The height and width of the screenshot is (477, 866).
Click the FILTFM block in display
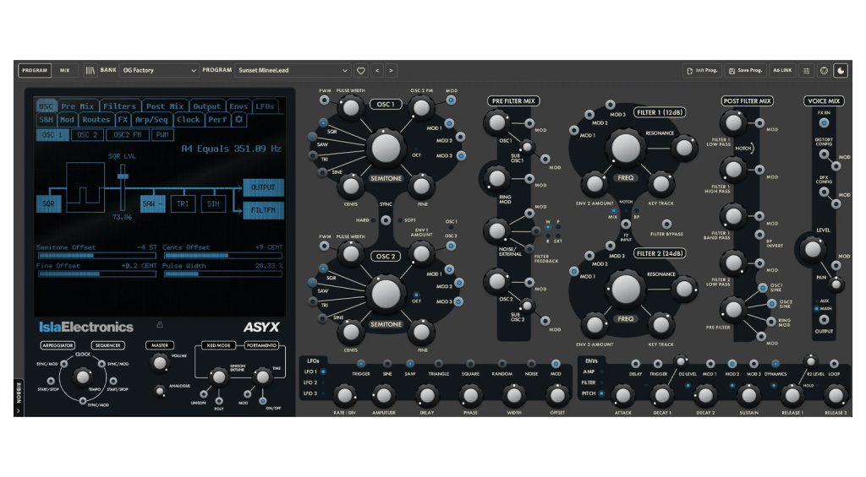click(264, 210)
